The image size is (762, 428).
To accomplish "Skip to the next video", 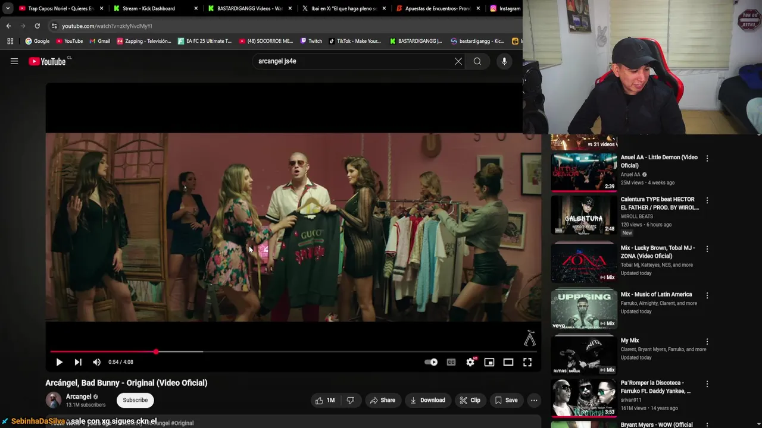I will point(78,362).
